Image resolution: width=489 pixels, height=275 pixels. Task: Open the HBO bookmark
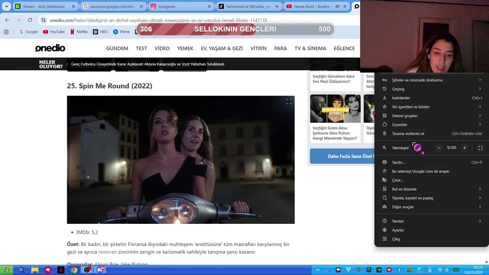point(100,32)
